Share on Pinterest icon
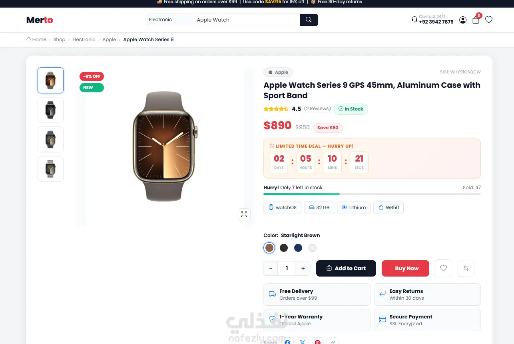 (317, 342)
